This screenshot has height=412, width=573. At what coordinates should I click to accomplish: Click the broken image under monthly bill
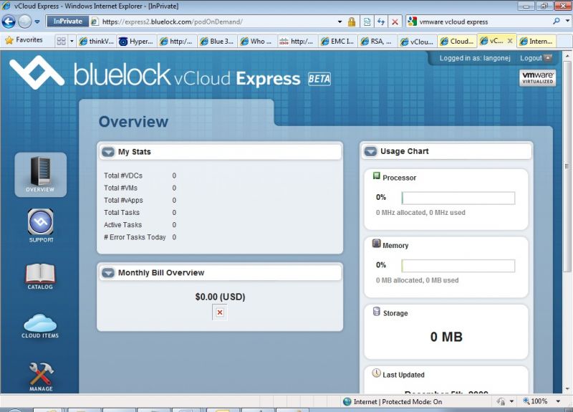220,312
